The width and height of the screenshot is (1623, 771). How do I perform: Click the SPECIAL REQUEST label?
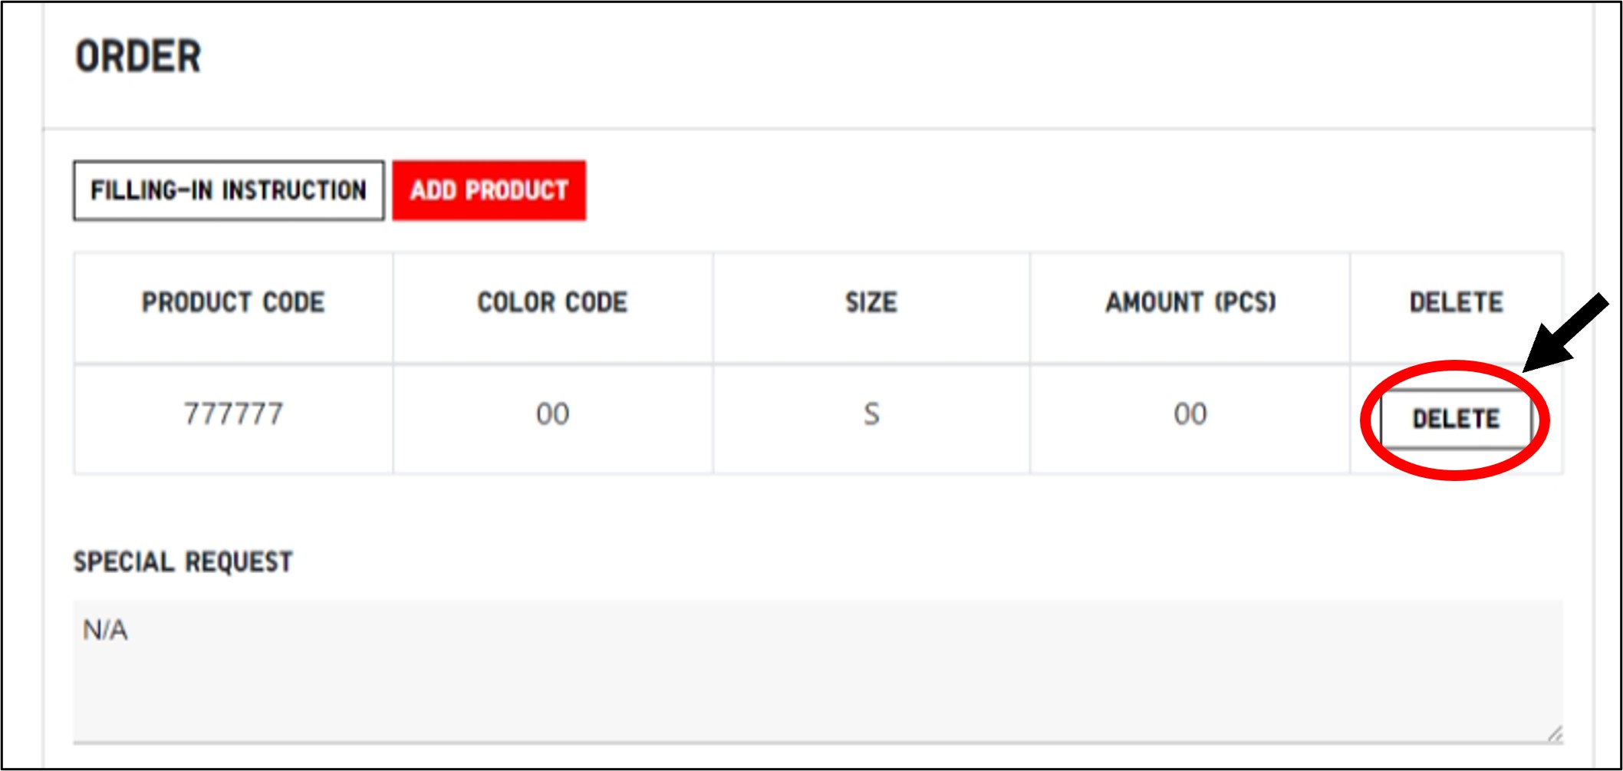(183, 562)
